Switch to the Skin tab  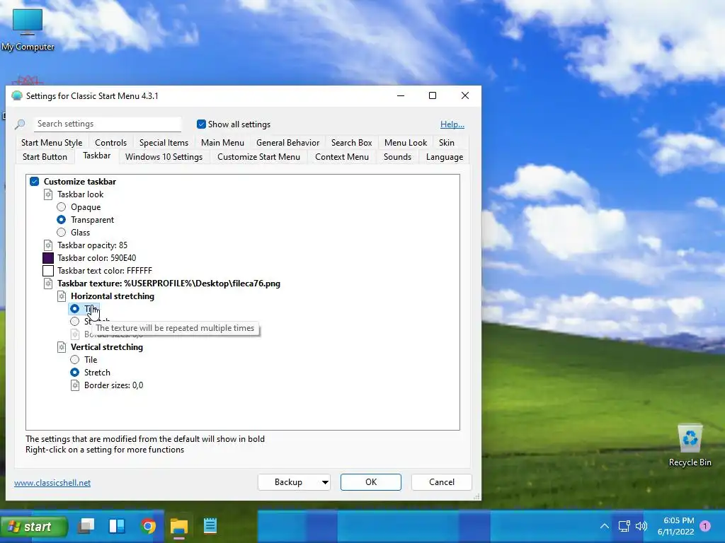point(447,143)
